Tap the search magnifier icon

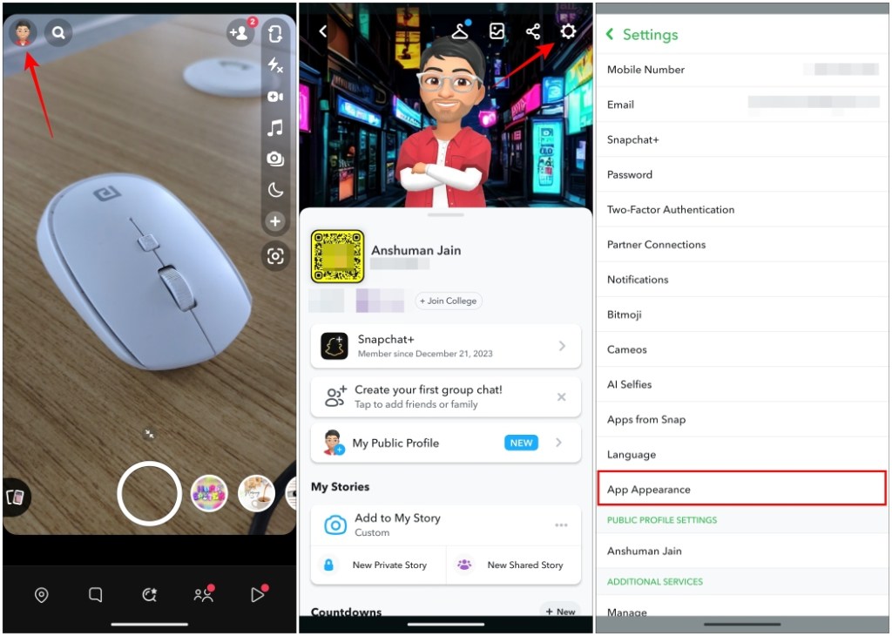point(58,33)
